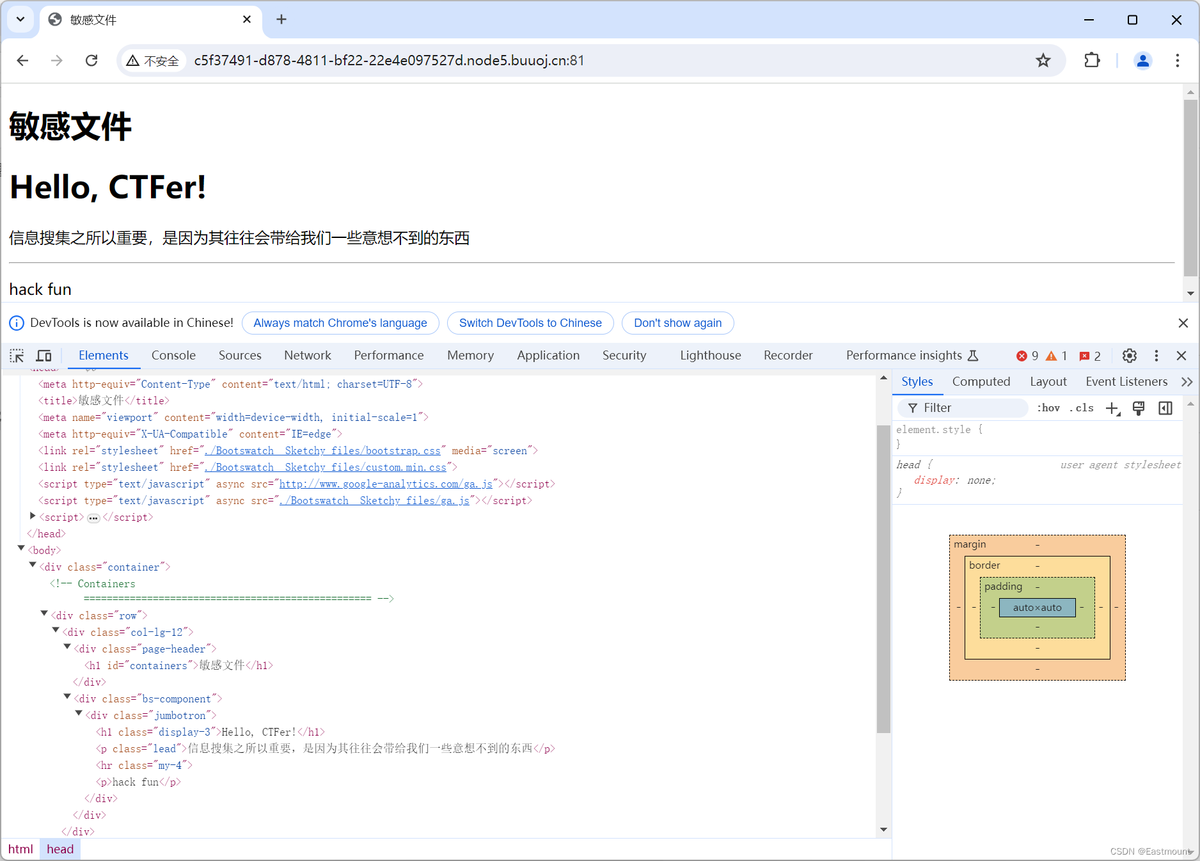The height and width of the screenshot is (861, 1200).
Task: Open the Chrome three-dot menu
Action: click(x=1178, y=60)
